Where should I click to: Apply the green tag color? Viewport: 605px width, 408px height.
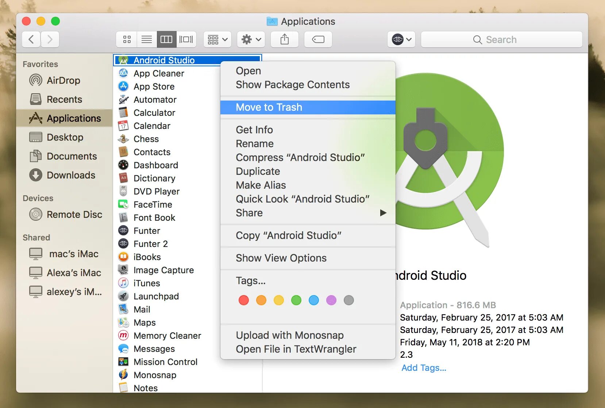296,300
